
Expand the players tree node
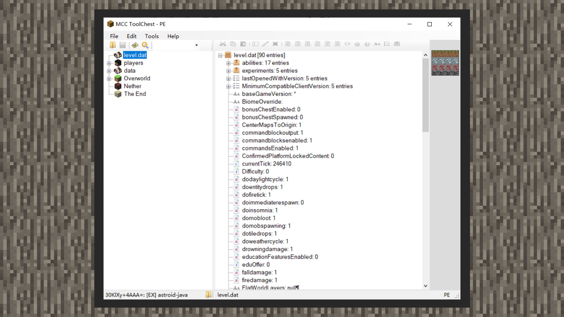coord(109,63)
